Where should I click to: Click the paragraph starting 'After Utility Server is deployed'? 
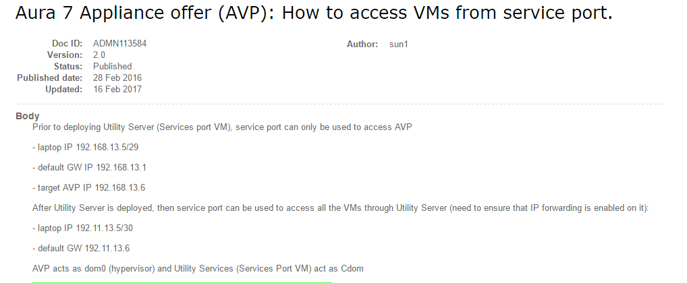coord(340,208)
